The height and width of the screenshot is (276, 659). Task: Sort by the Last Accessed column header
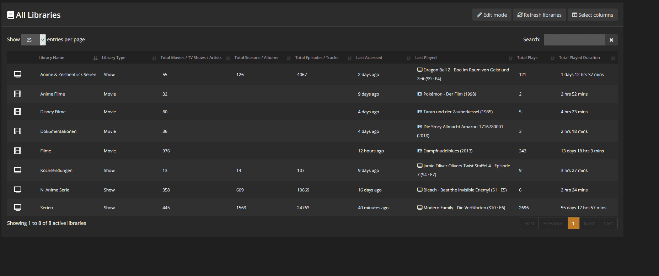point(369,58)
